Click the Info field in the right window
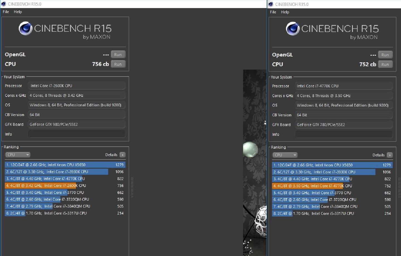 coord(344,134)
